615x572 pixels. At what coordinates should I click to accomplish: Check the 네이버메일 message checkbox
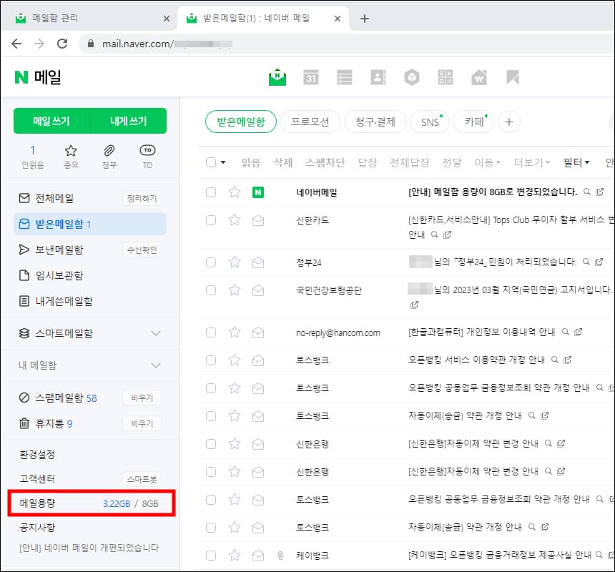coord(211,192)
